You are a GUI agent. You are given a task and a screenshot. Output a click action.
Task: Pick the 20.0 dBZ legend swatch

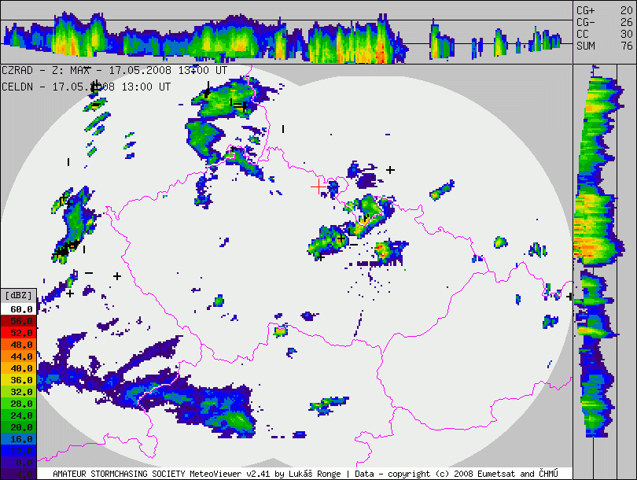pyautogui.click(x=19, y=427)
